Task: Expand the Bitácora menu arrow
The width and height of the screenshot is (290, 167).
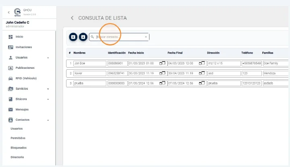Action: [x=48, y=99]
